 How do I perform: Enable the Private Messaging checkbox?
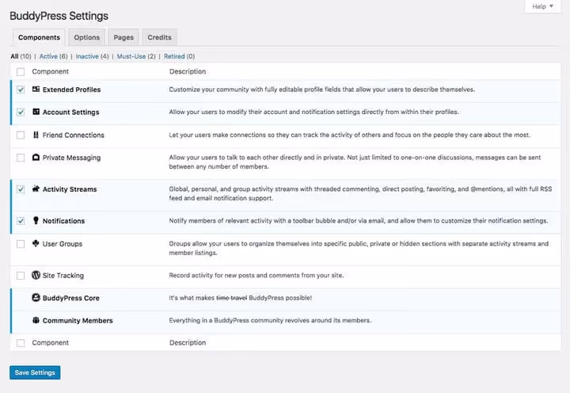coord(21,158)
